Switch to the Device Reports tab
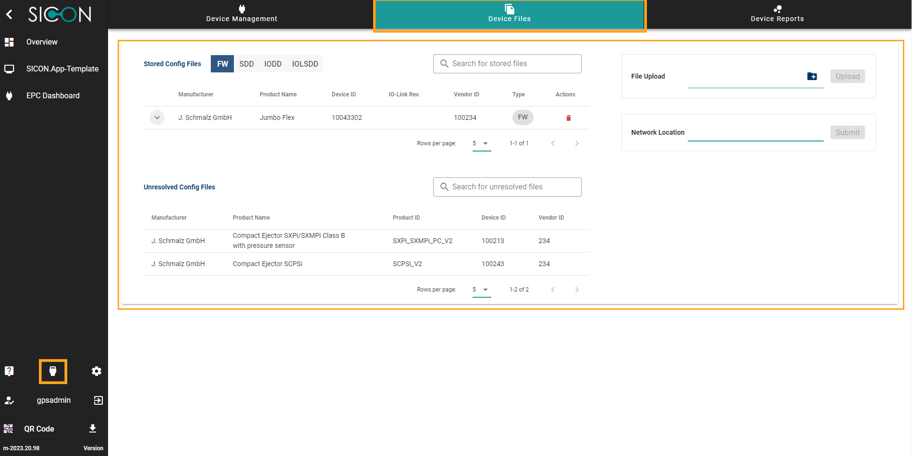Screen dimensions: 912x456 point(777,14)
